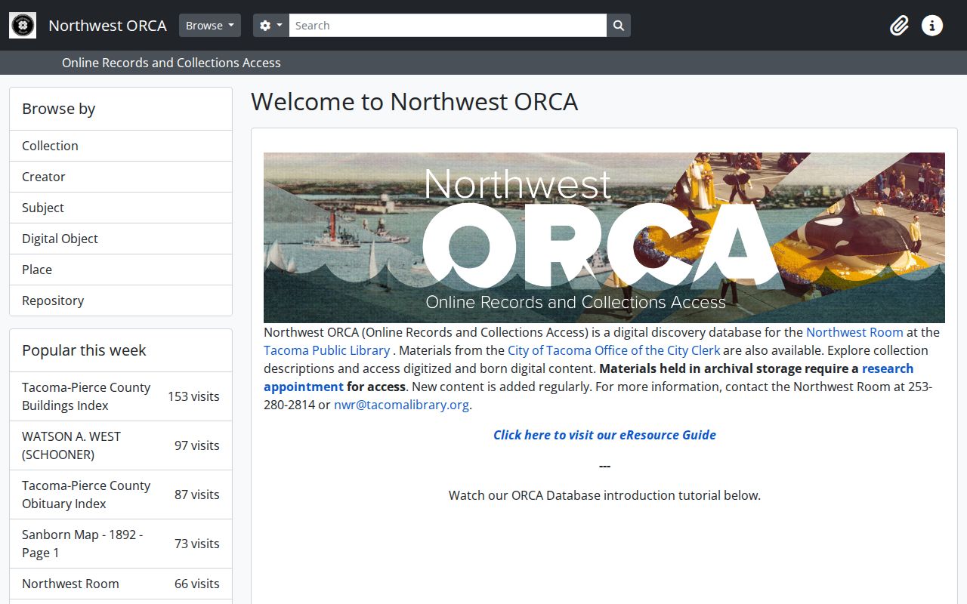Click the magnifying glass search button
The image size is (967, 604).
coord(619,26)
